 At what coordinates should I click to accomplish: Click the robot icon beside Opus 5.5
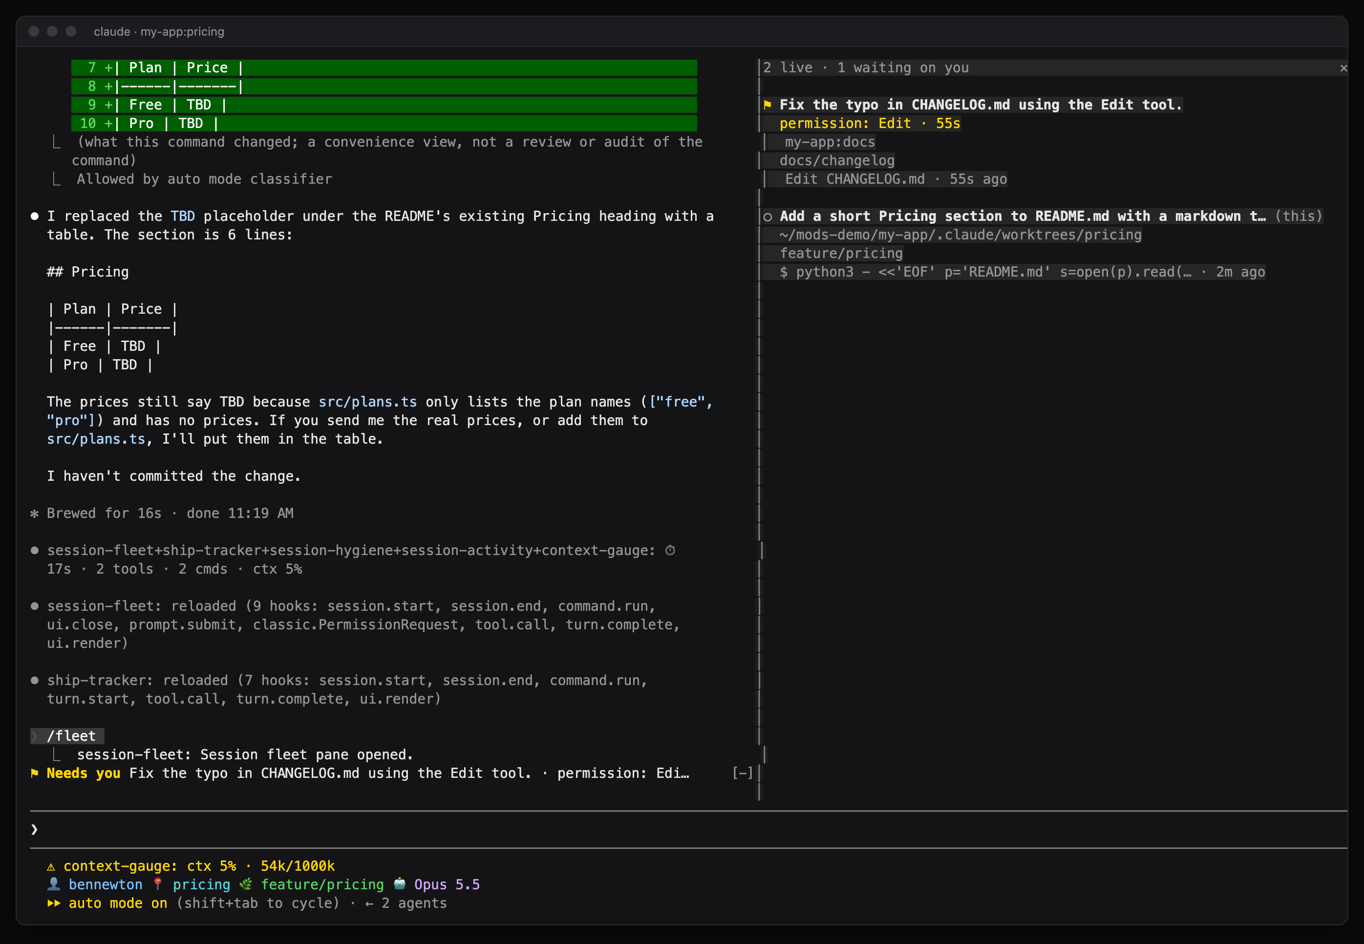[400, 884]
